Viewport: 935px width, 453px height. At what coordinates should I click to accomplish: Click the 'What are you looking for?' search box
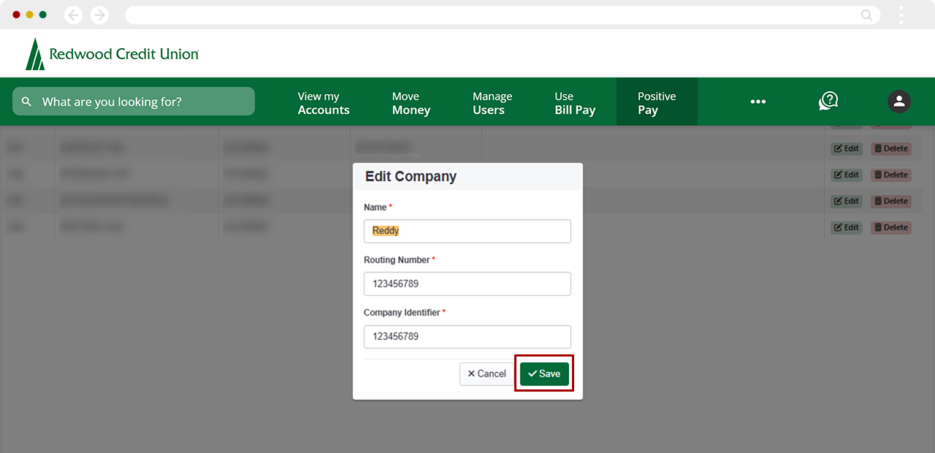(134, 102)
